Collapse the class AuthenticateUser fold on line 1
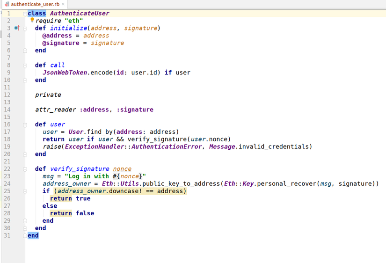Image resolution: width=386 pixels, height=263 pixels. point(25,14)
